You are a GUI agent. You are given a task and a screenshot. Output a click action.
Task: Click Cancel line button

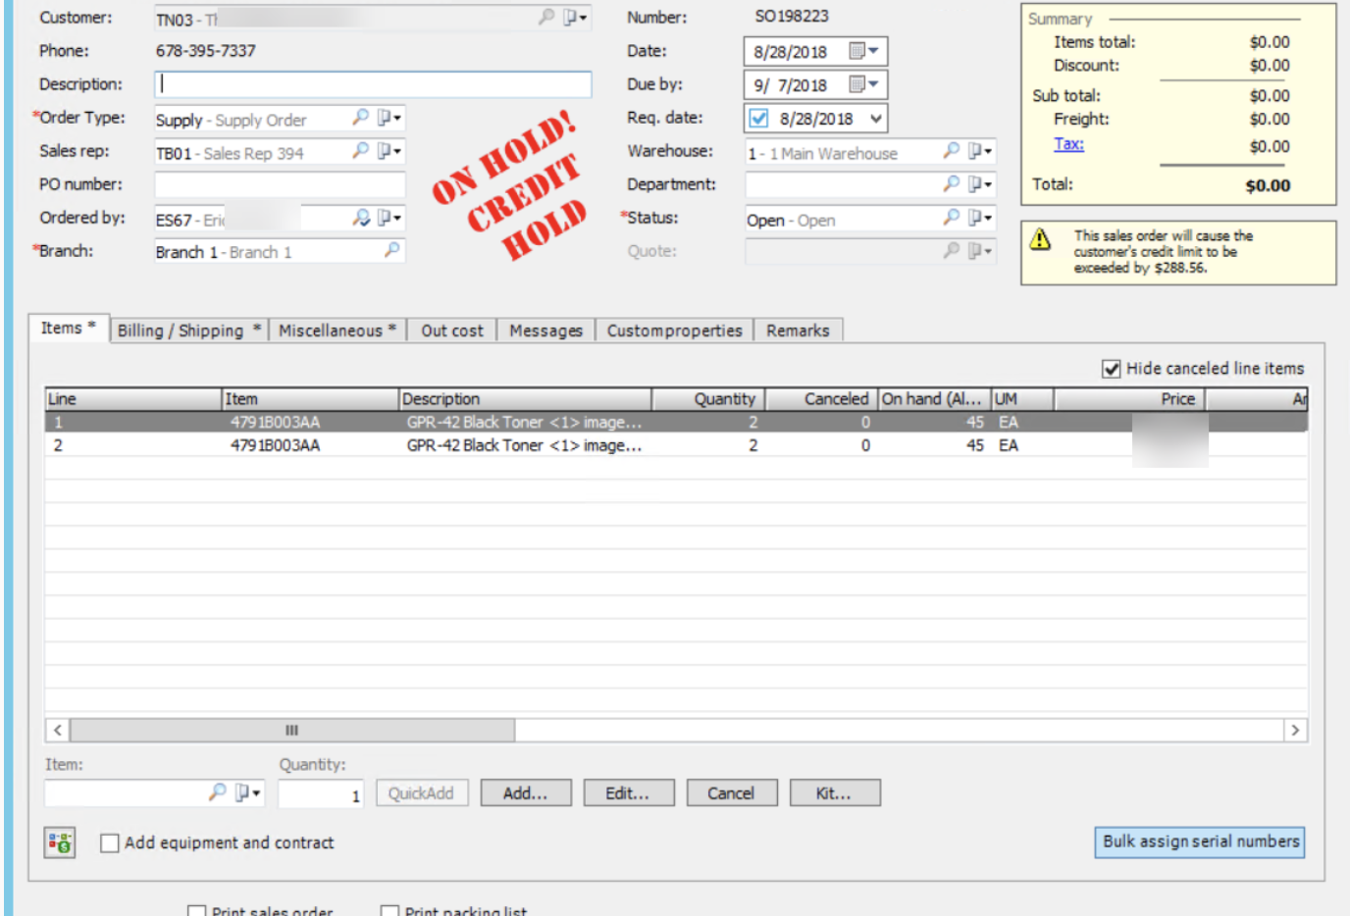(x=732, y=793)
